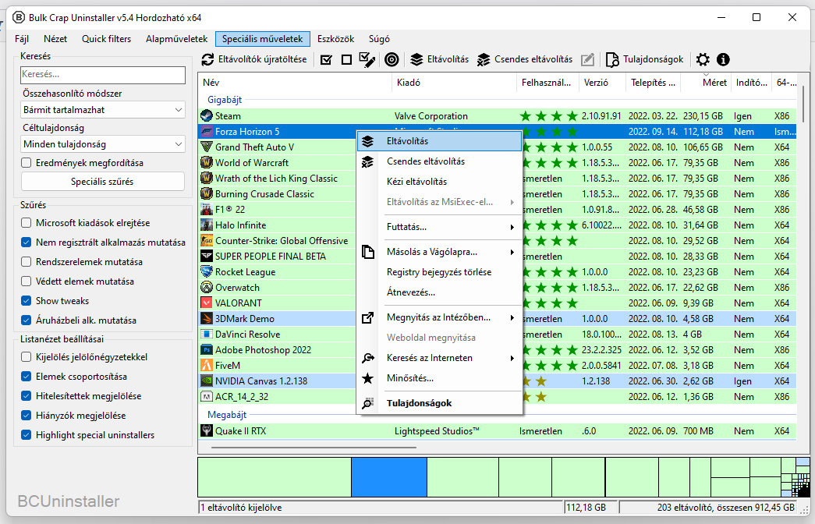Uncheck Highlight special uninstallers
Image resolution: width=815 pixels, height=524 pixels.
pyautogui.click(x=27, y=435)
